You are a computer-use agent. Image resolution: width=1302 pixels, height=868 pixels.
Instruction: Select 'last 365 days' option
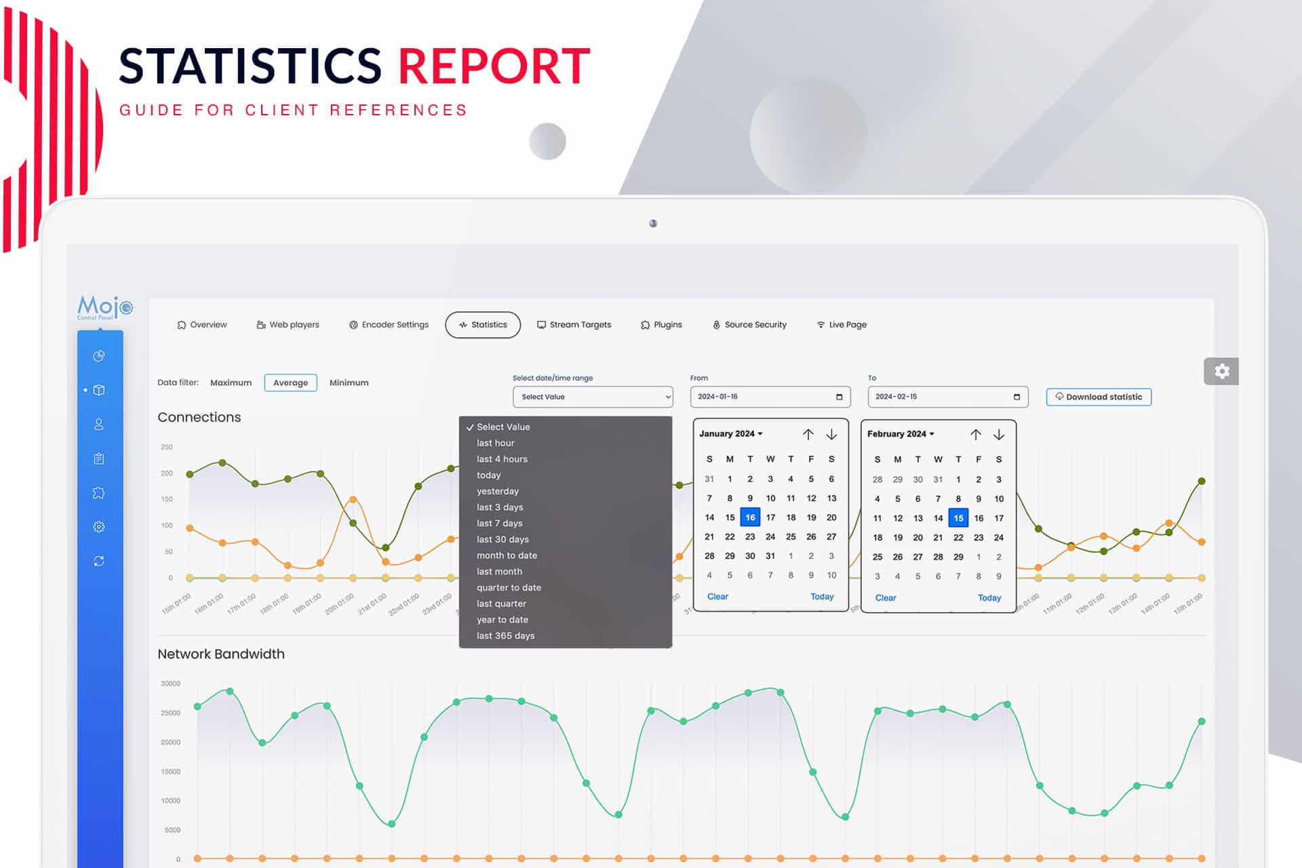(x=565, y=636)
